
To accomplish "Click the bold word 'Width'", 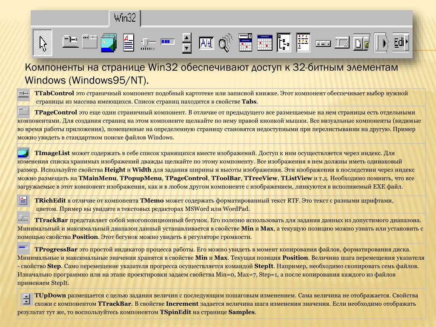I will [141, 169].
